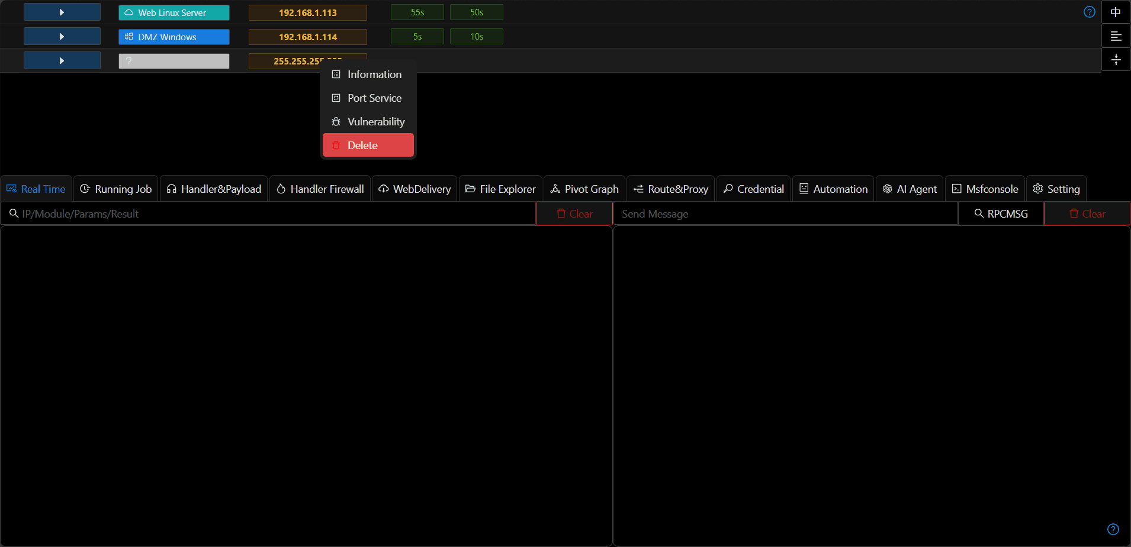The height and width of the screenshot is (547, 1131).
Task: Expand the 255.255.255 host row arrow
Action: point(62,60)
